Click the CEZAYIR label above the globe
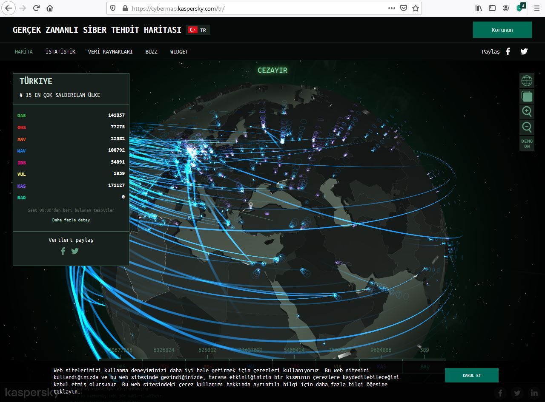The width and height of the screenshot is (545, 402). click(x=272, y=71)
